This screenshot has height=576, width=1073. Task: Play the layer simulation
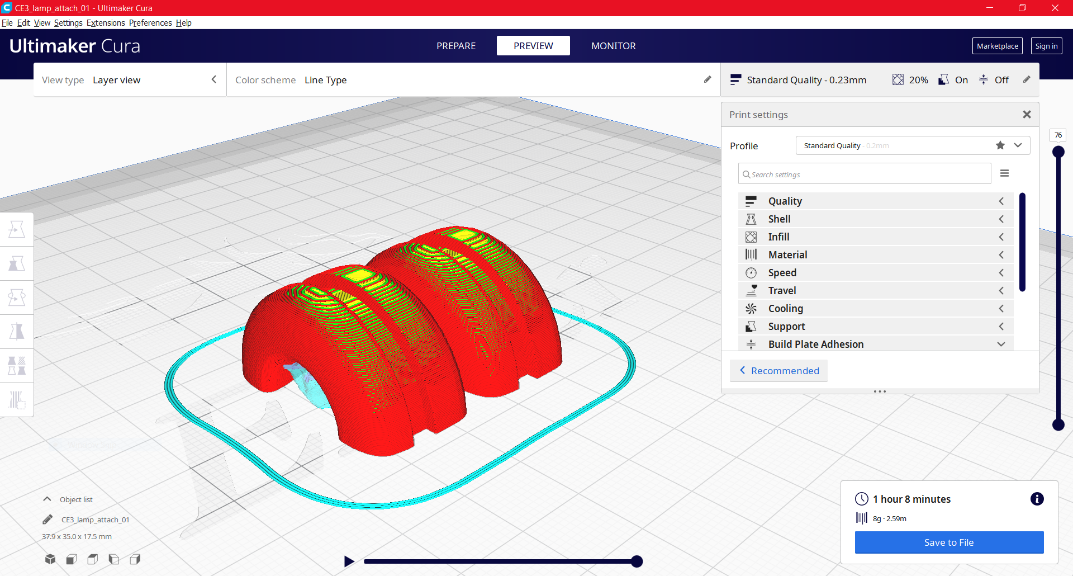coord(349,561)
